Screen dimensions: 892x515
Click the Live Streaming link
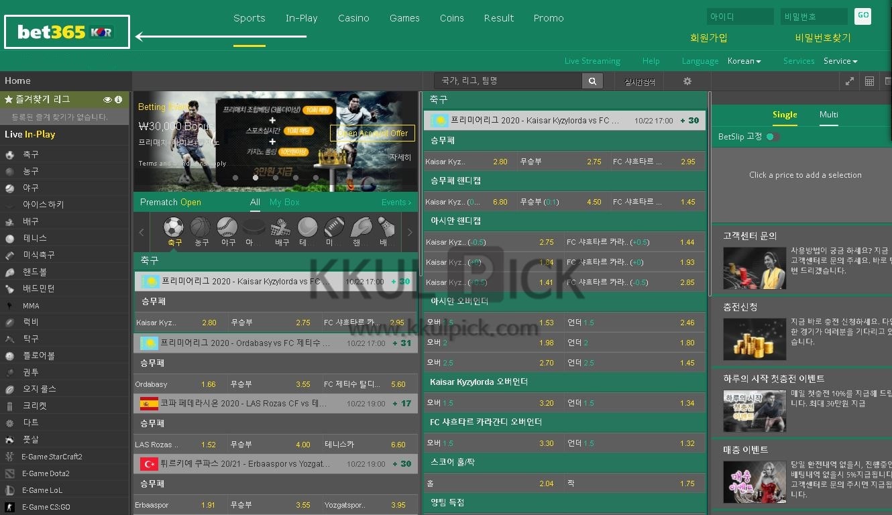[x=592, y=61]
